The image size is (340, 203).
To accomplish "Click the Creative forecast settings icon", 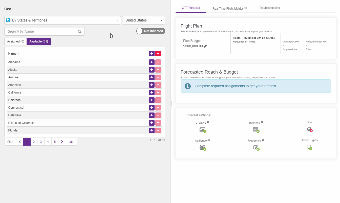I will (x=203, y=129).
